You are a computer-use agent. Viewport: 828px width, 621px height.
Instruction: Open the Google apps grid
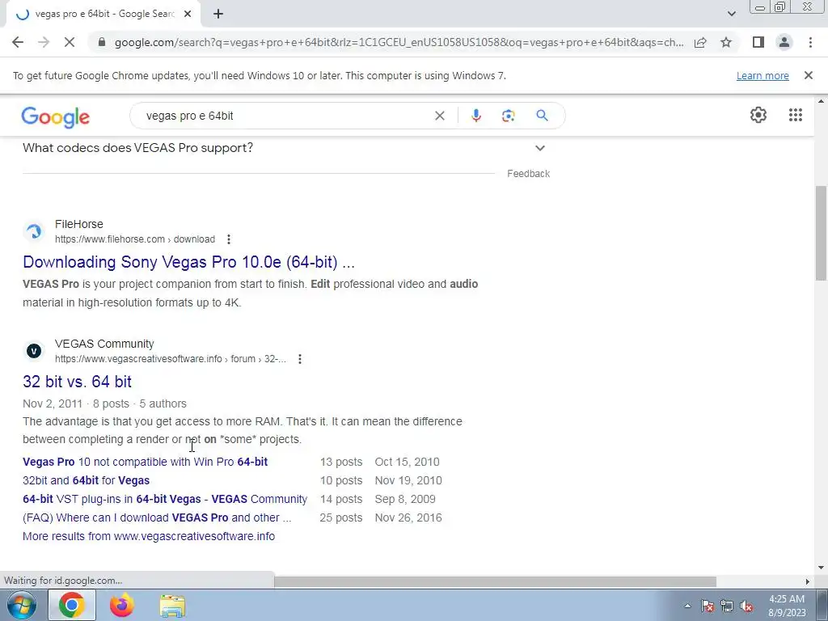coord(796,115)
